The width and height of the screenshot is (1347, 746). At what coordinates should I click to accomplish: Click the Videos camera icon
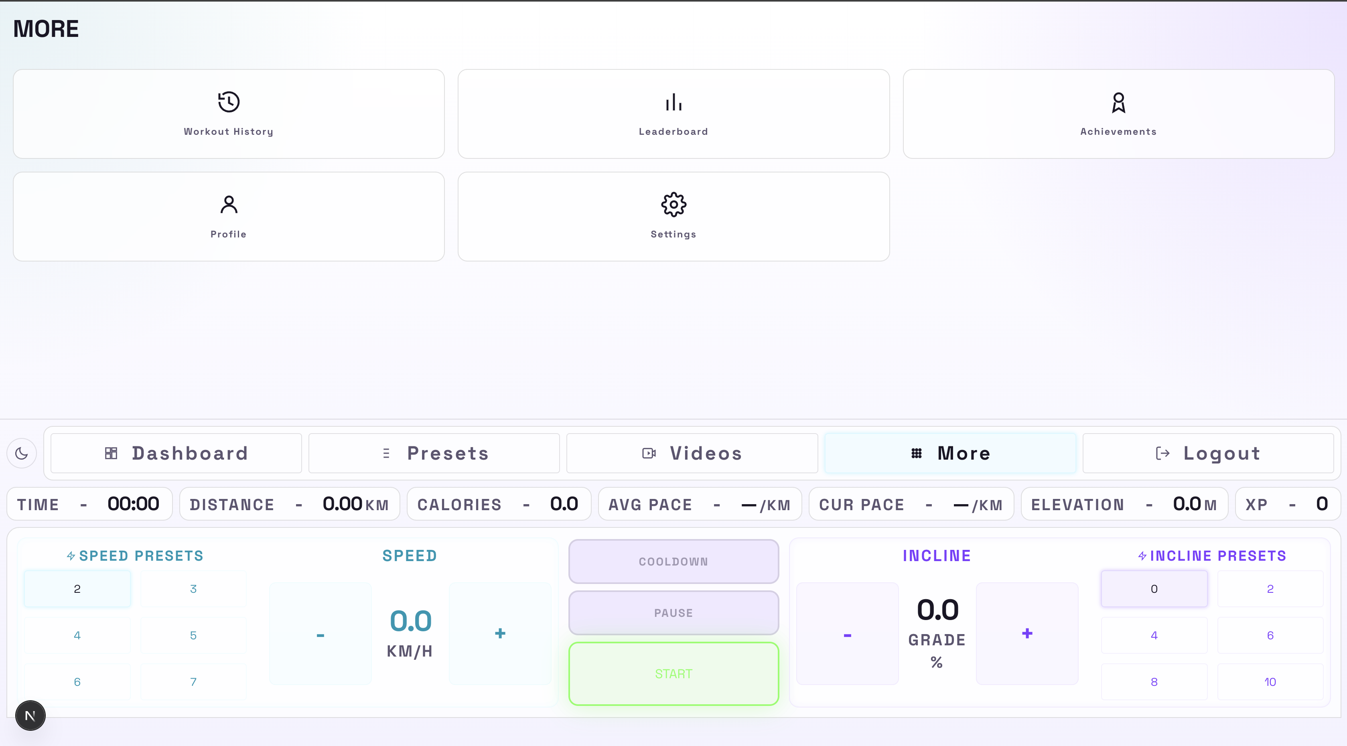coord(649,453)
